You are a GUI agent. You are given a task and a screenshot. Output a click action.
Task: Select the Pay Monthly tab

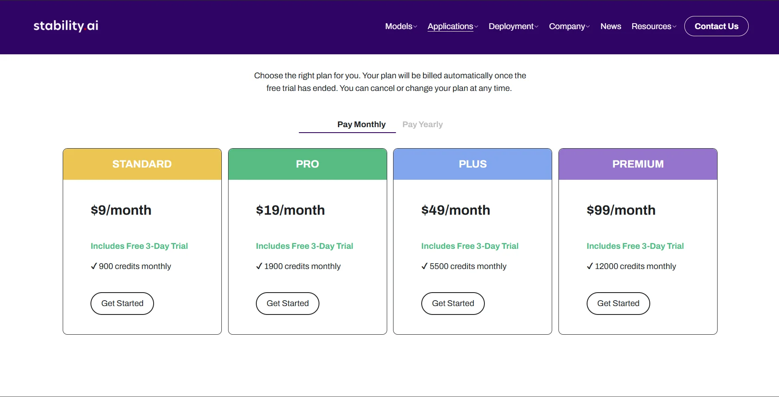362,124
